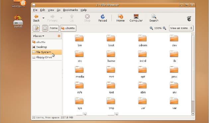Select the usr folder icon
Image resolution: width=209 pixels, height=123 pixels.
143,101
